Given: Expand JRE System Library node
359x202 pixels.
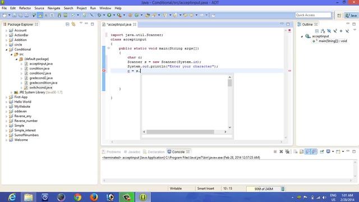Looking at the screenshot, I should tap(11, 92).
